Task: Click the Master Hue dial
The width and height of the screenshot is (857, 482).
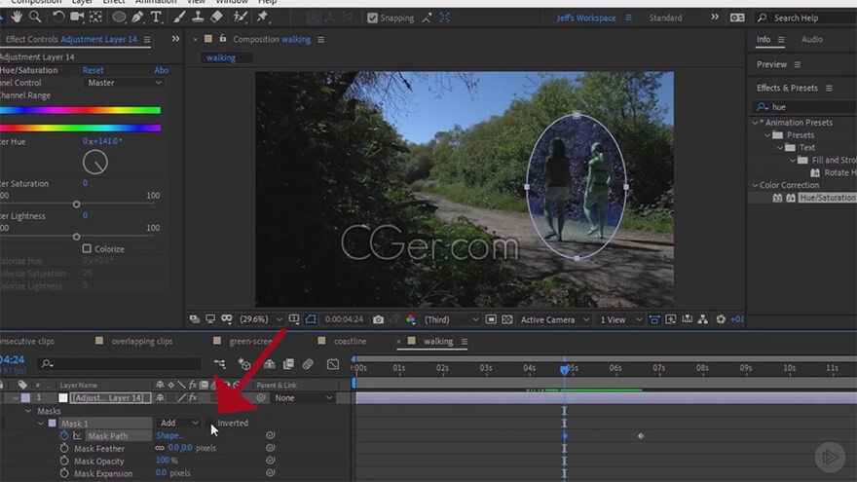Action: click(x=95, y=163)
